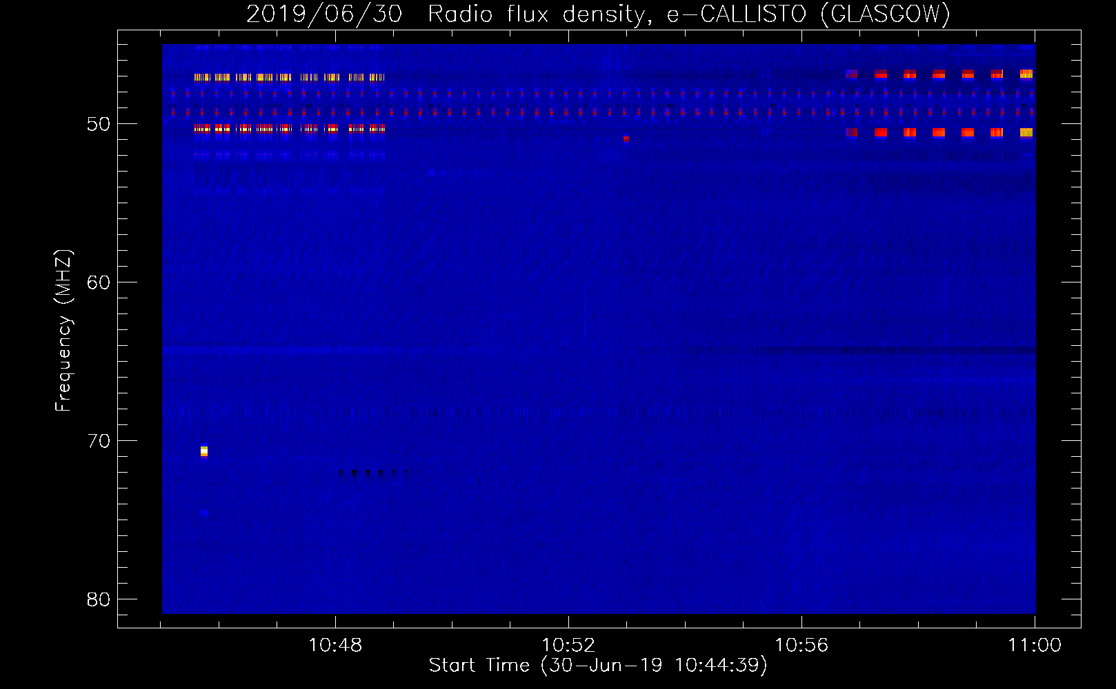1116x689 pixels.
Task: Click the date 2019/06/30 in the title
Action: (x=323, y=14)
